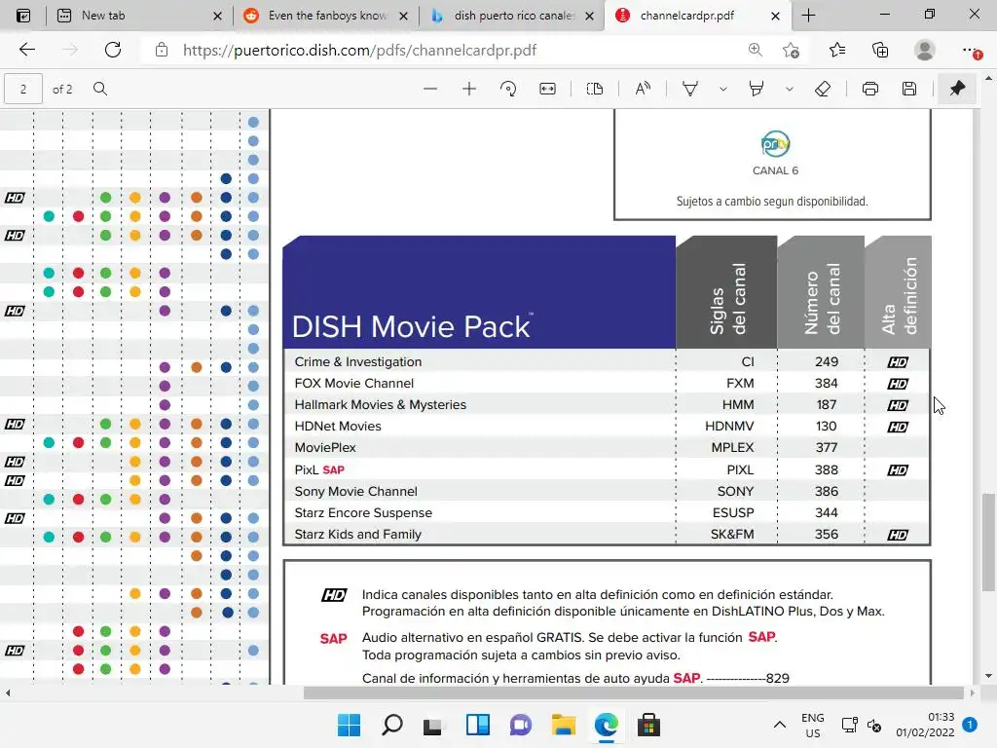Go back to the previous page

tap(26, 50)
